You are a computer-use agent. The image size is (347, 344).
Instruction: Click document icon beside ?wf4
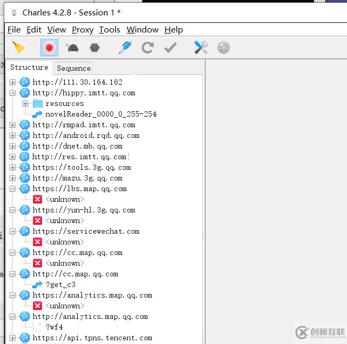point(37,327)
